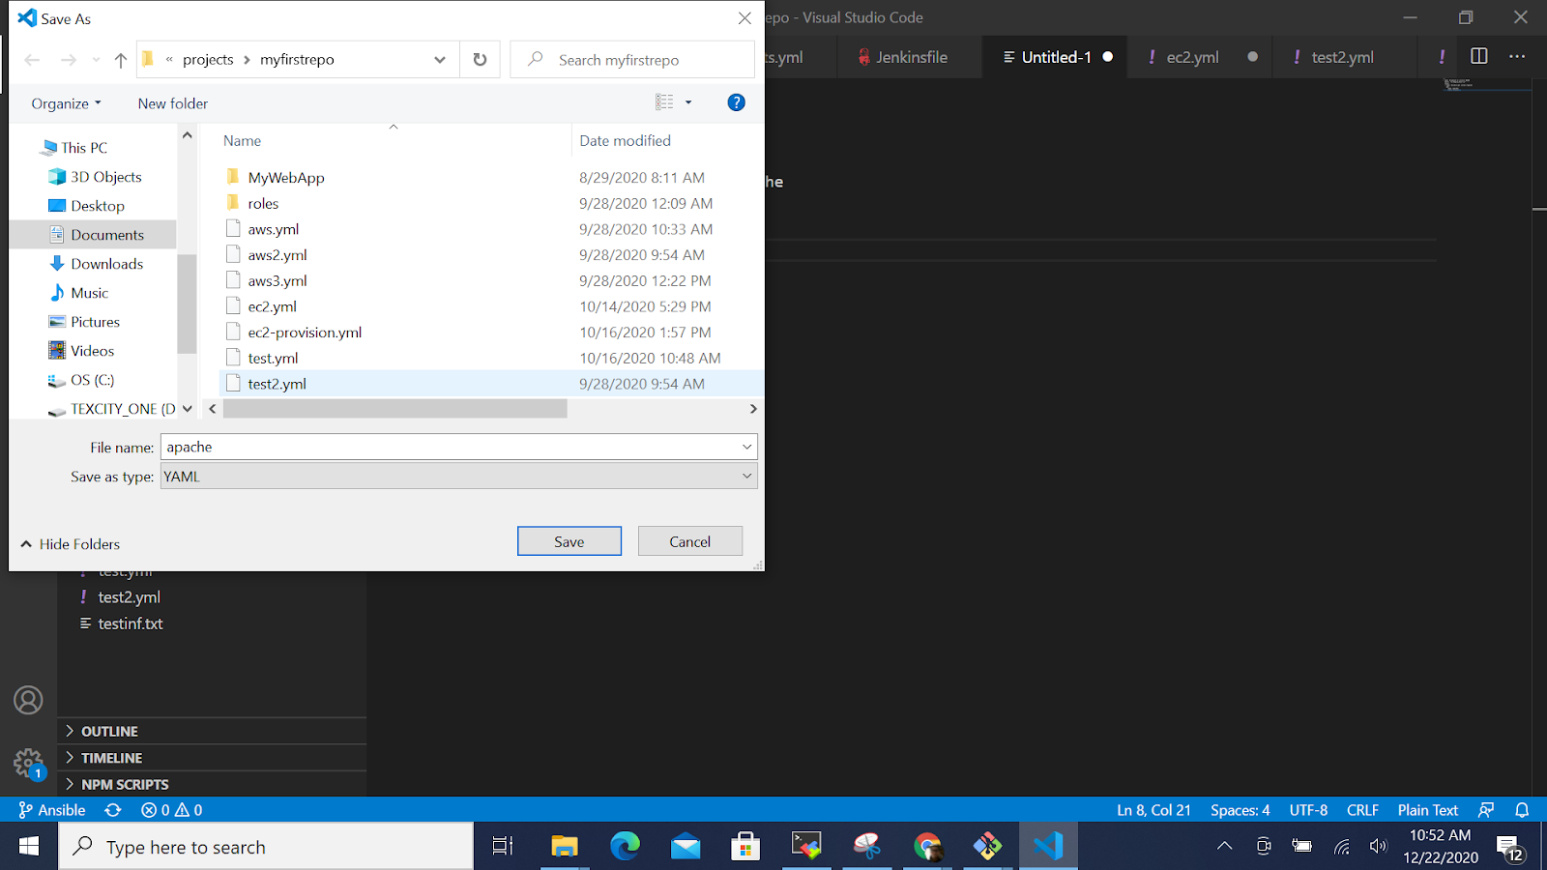This screenshot has height=870, width=1547.
Task: Sort files by Date modified column
Action: click(625, 141)
